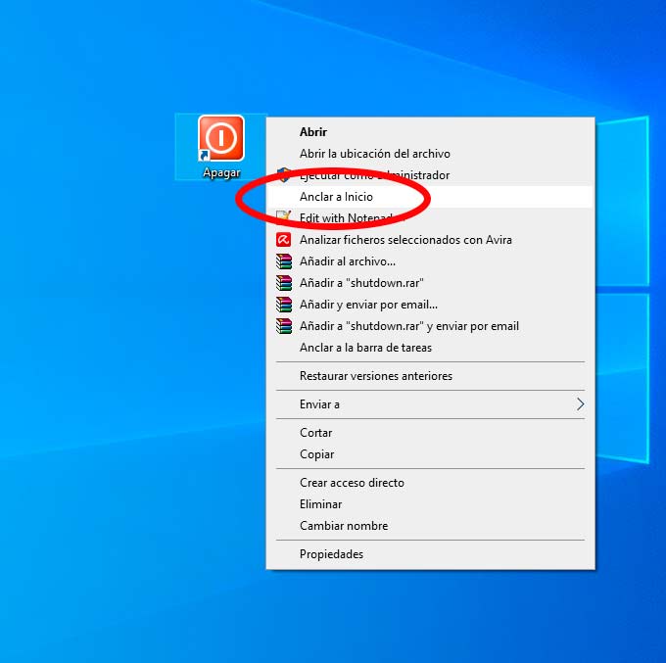Image resolution: width=666 pixels, height=663 pixels.
Task: Open Propiedades of the shortcut
Action: 430,554
